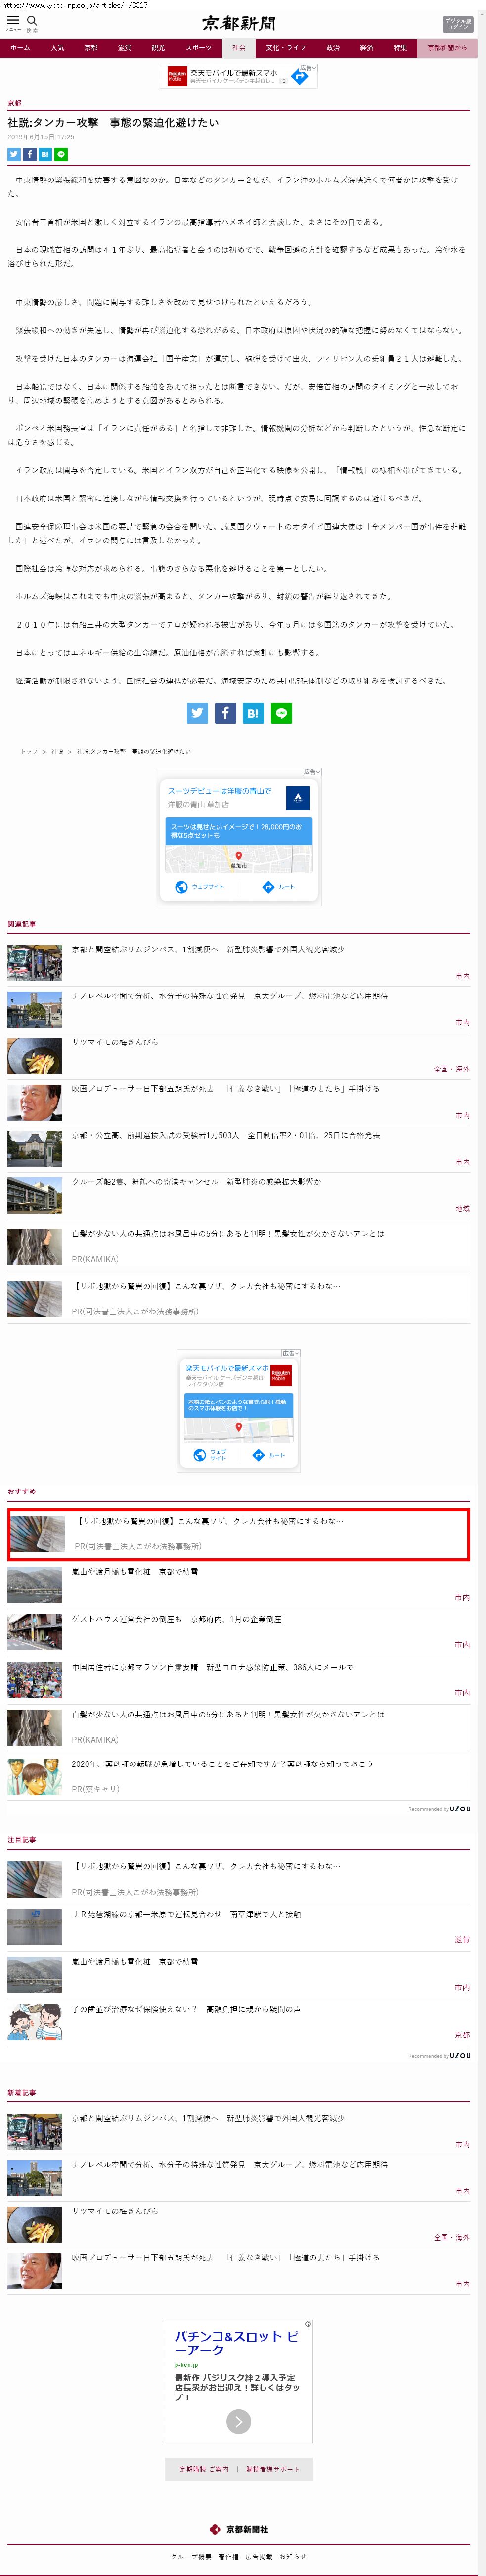Open ナノレベル空間で分析 article in 関連記事
Viewport: 486px width, 2576px height.
point(230,996)
